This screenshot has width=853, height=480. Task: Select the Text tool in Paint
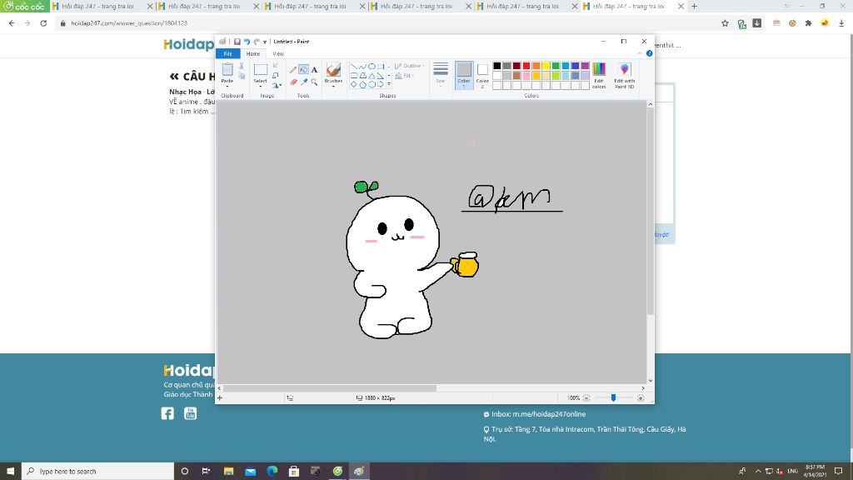[314, 70]
